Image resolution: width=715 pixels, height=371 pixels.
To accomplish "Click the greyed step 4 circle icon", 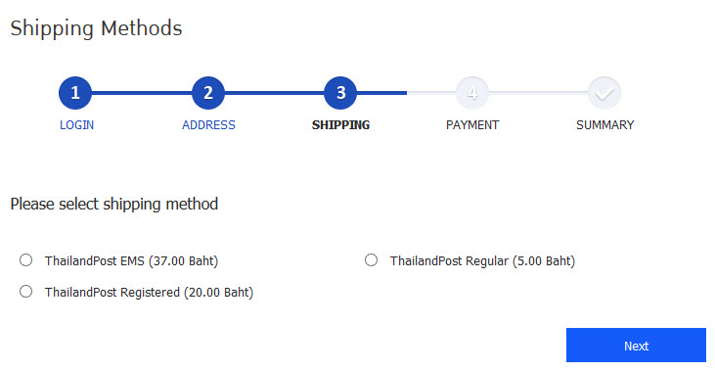I will point(472,93).
